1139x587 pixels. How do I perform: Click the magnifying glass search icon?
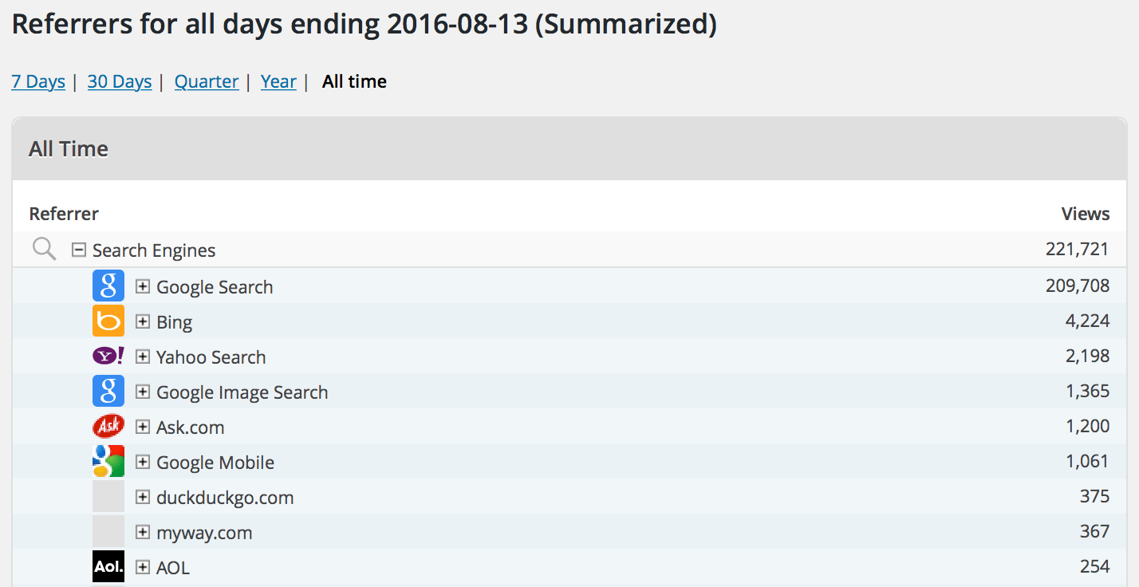[x=44, y=249]
